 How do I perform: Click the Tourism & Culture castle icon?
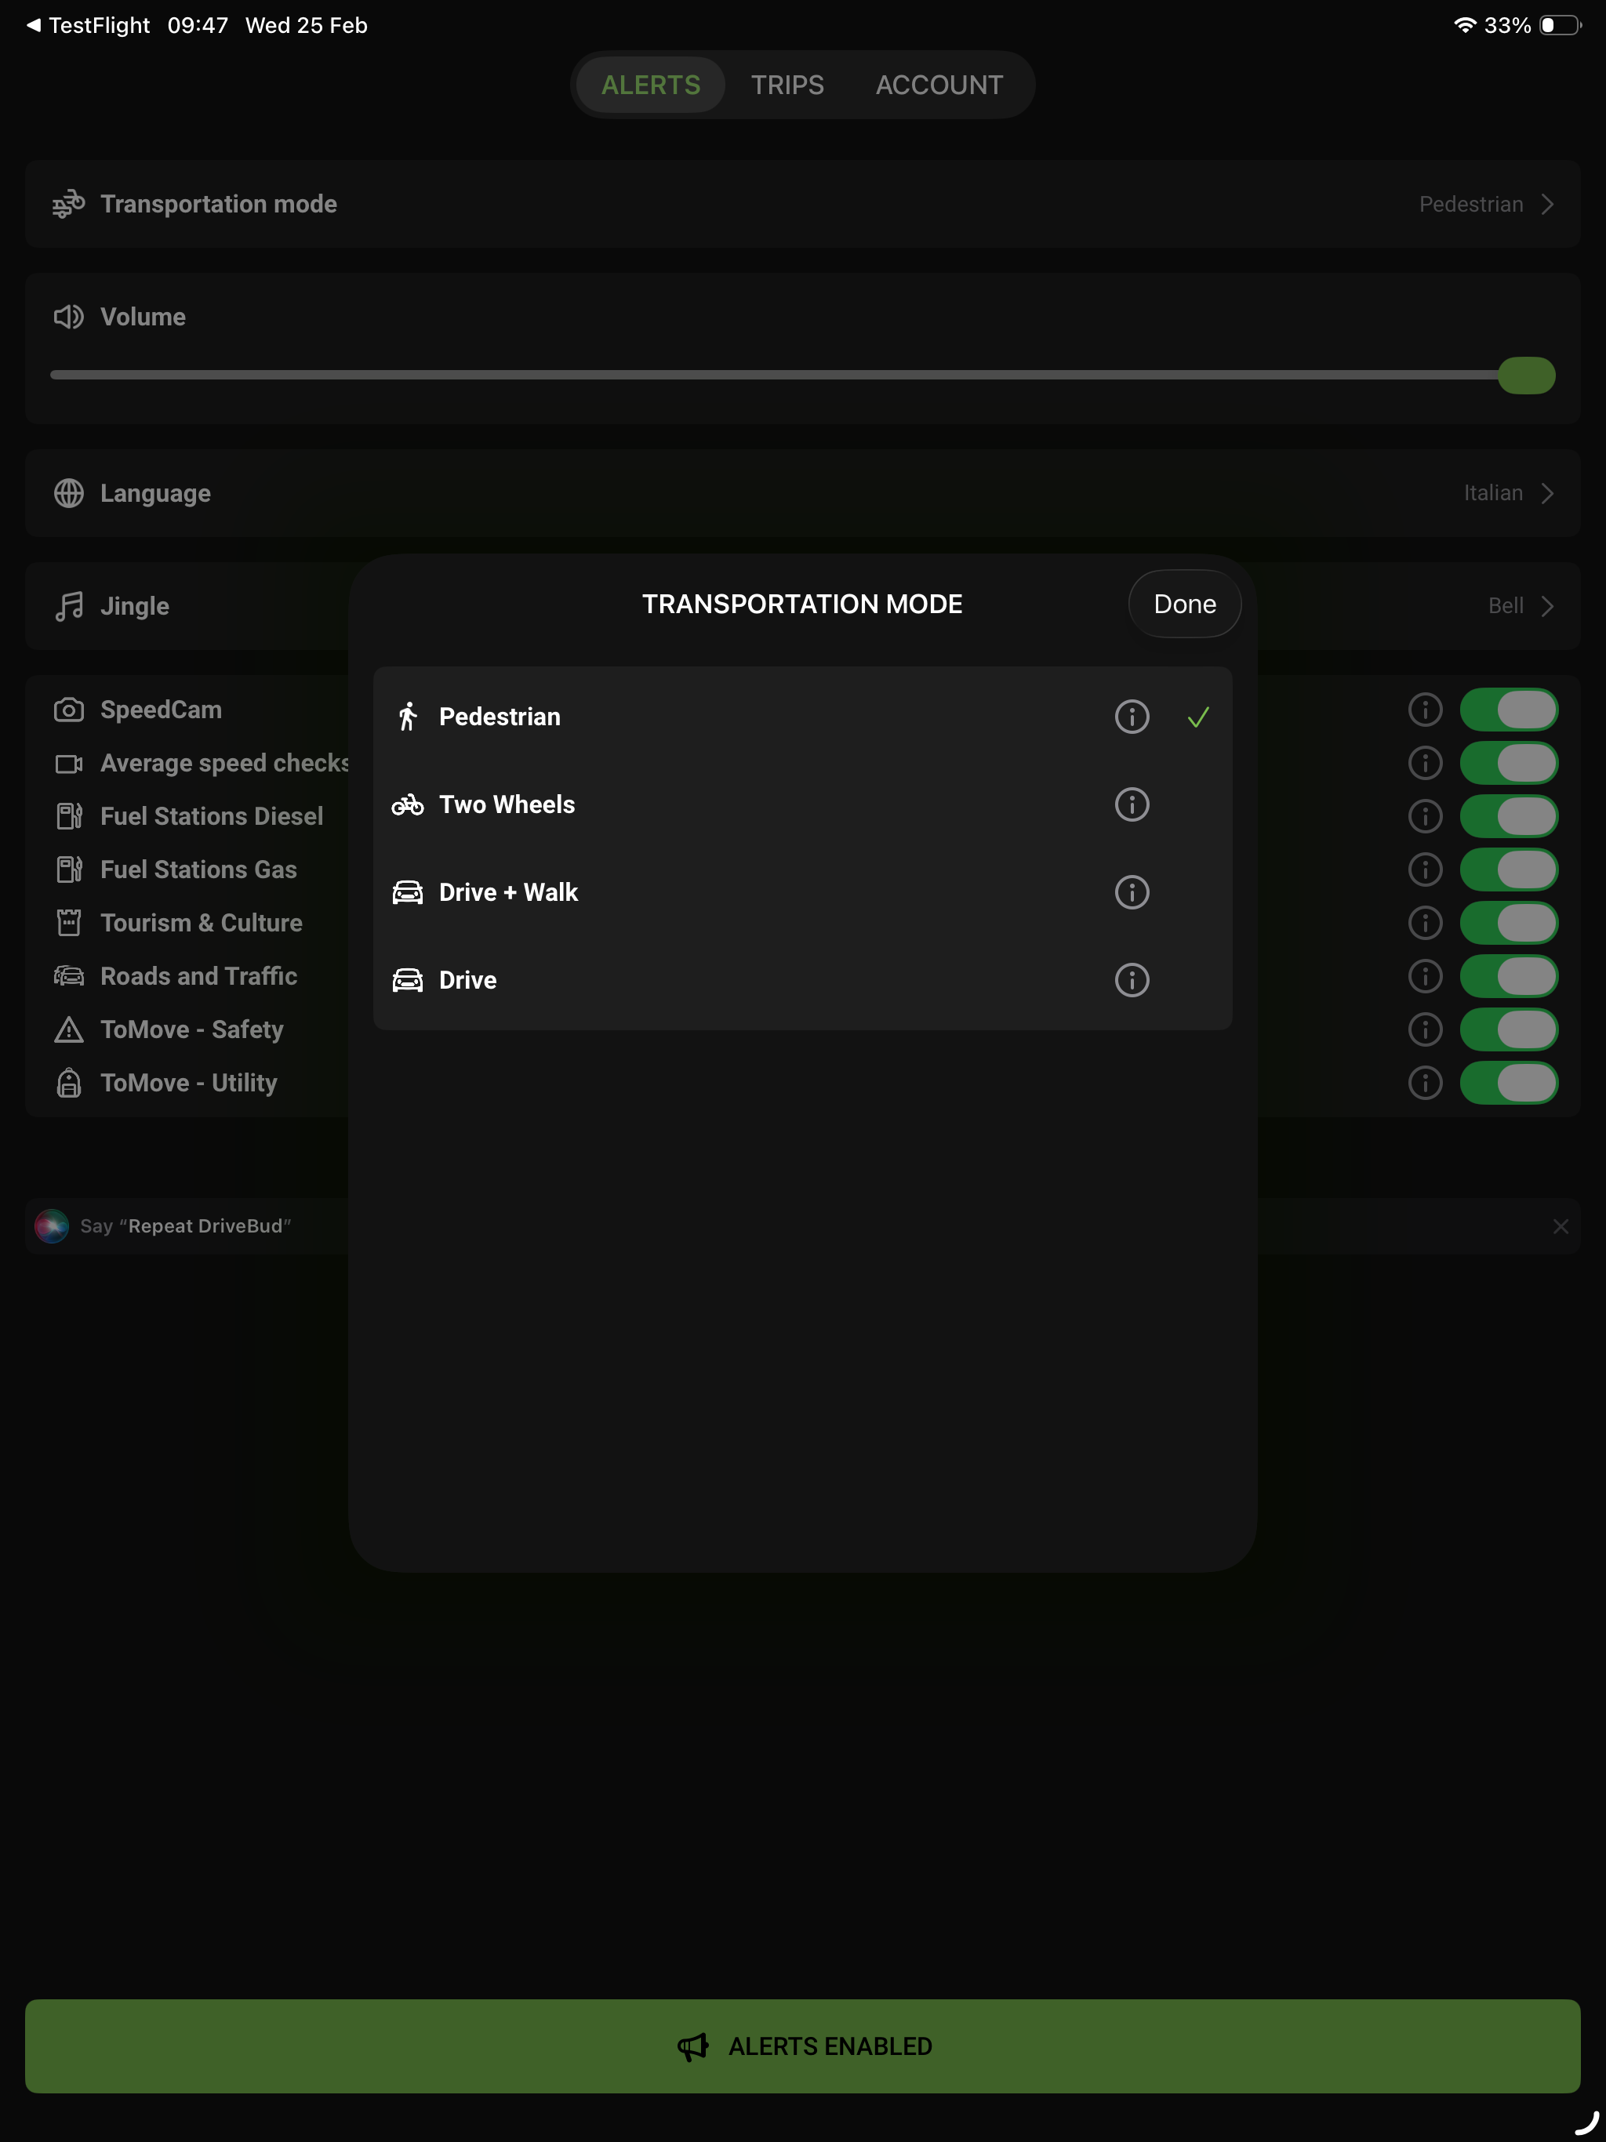(69, 923)
